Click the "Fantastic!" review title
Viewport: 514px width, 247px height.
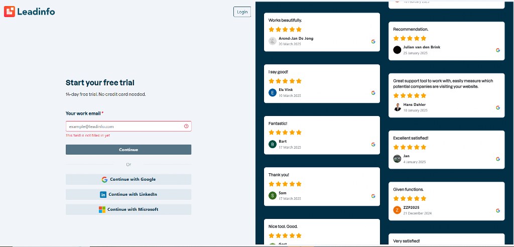[x=278, y=124]
